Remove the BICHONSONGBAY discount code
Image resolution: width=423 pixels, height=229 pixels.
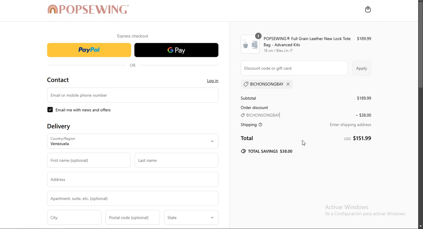(288, 84)
